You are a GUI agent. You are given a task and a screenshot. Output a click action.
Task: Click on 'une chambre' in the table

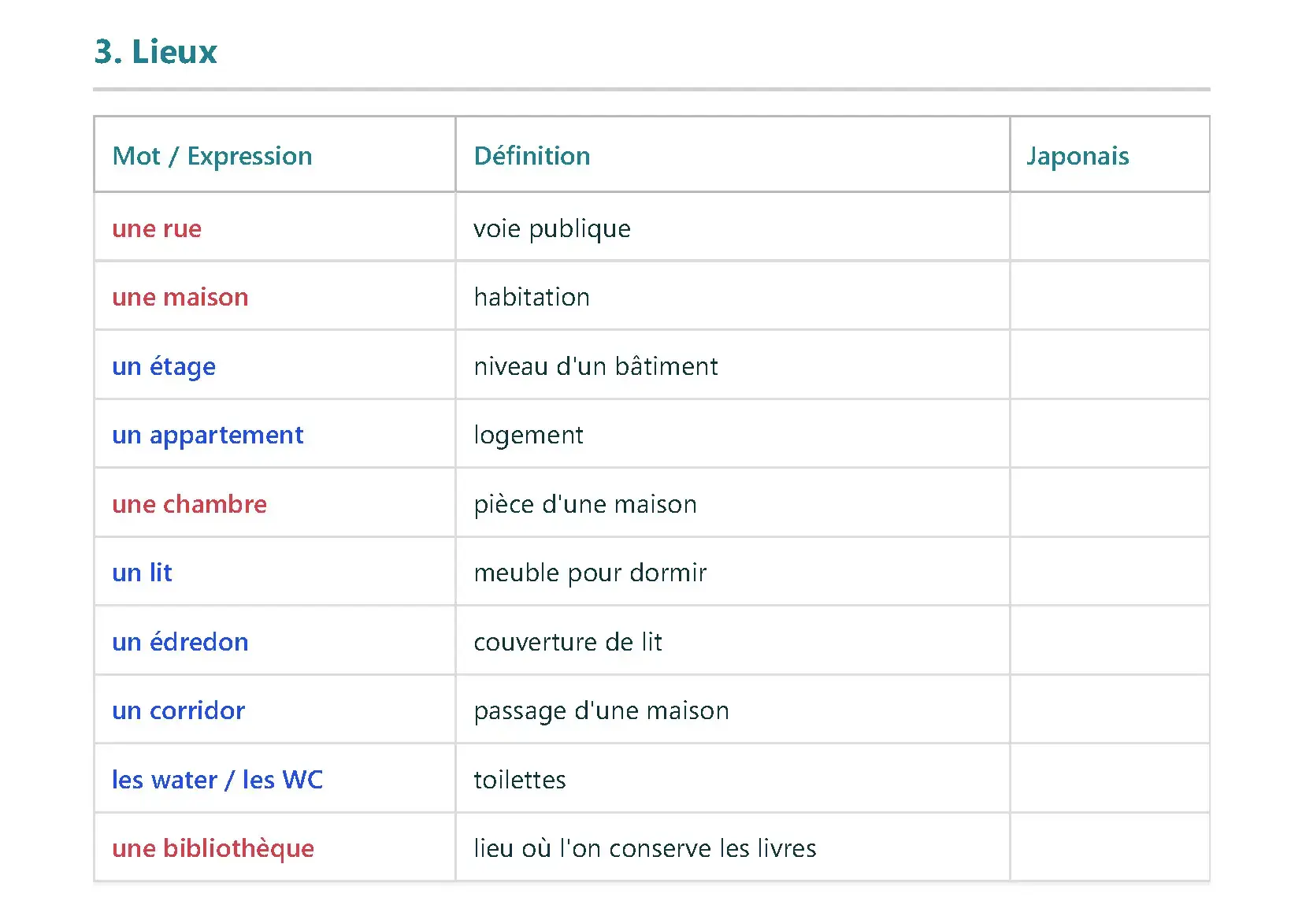(x=189, y=504)
